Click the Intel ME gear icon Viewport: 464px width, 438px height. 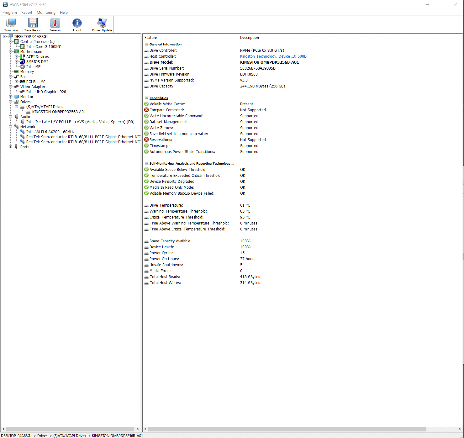[x=22, y=67]
